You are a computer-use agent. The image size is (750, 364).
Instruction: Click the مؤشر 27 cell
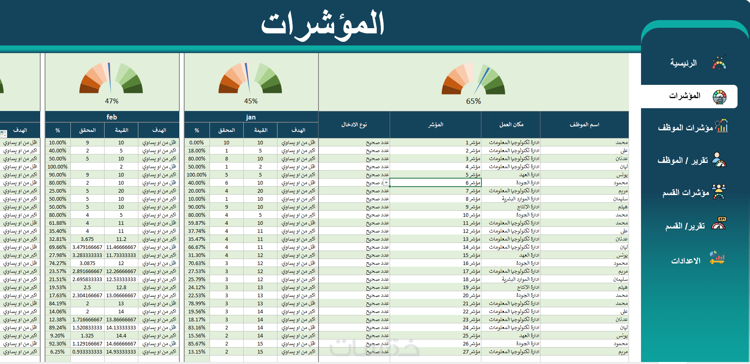[x=436, y=352]
